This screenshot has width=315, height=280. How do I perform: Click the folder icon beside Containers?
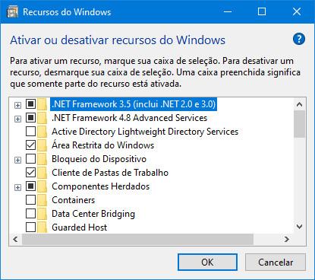click(x=42, y=200)
